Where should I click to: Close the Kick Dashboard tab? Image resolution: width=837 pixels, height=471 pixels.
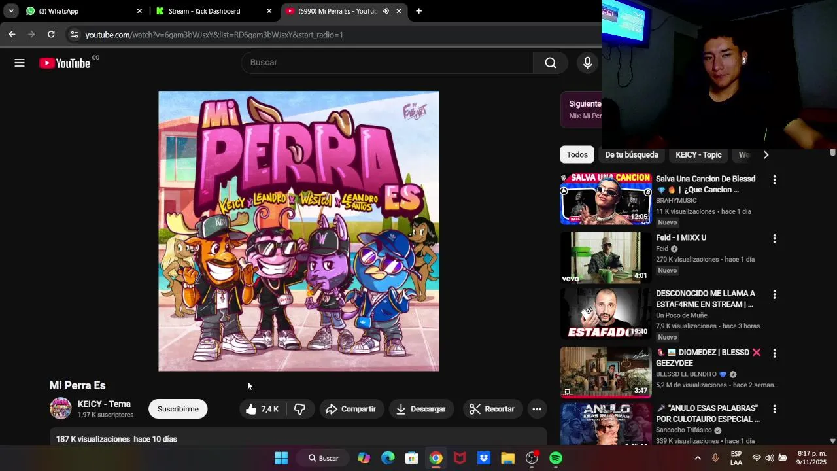click(x=269, y=11)
